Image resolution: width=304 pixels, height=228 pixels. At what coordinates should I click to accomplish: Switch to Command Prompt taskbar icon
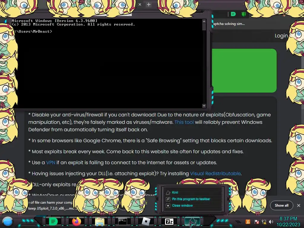(x=123, y=221)
